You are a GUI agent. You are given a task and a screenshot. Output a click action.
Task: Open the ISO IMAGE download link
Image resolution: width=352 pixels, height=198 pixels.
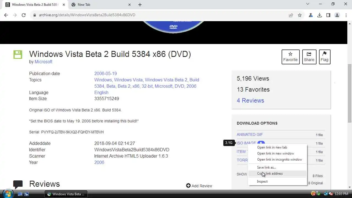(246, 143)
